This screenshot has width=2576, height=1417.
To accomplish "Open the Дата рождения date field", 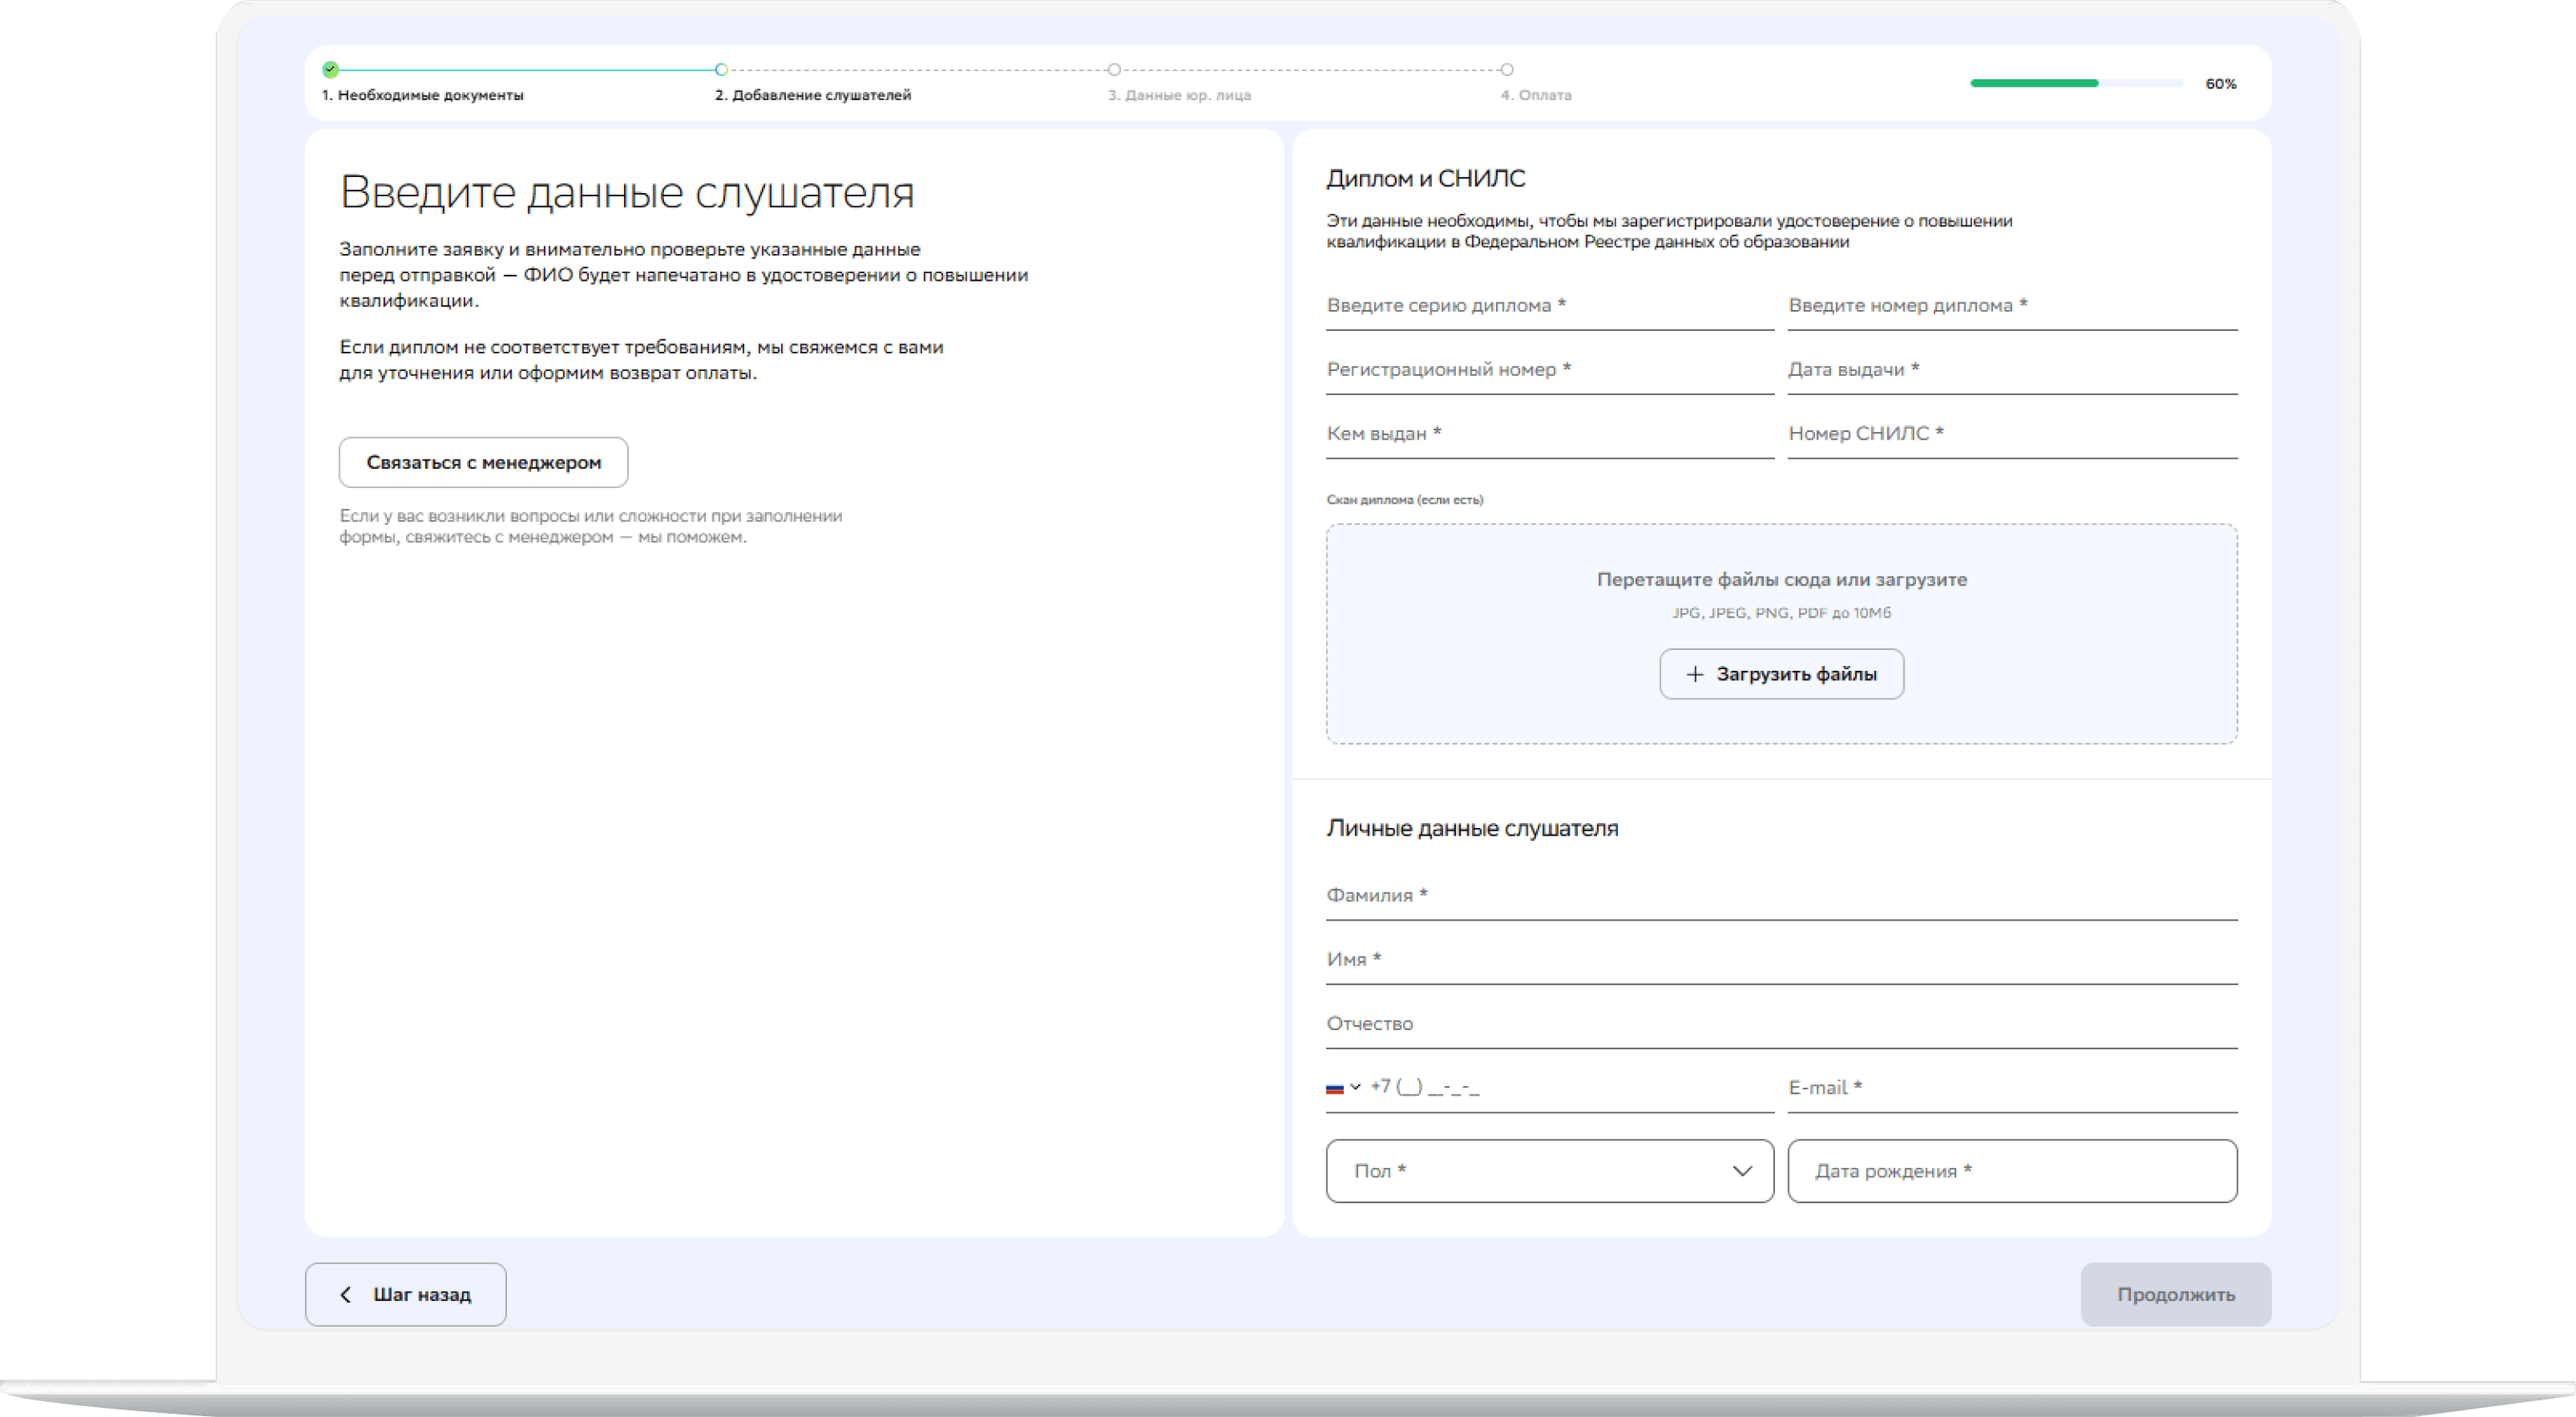I will coord(2011,1170).
